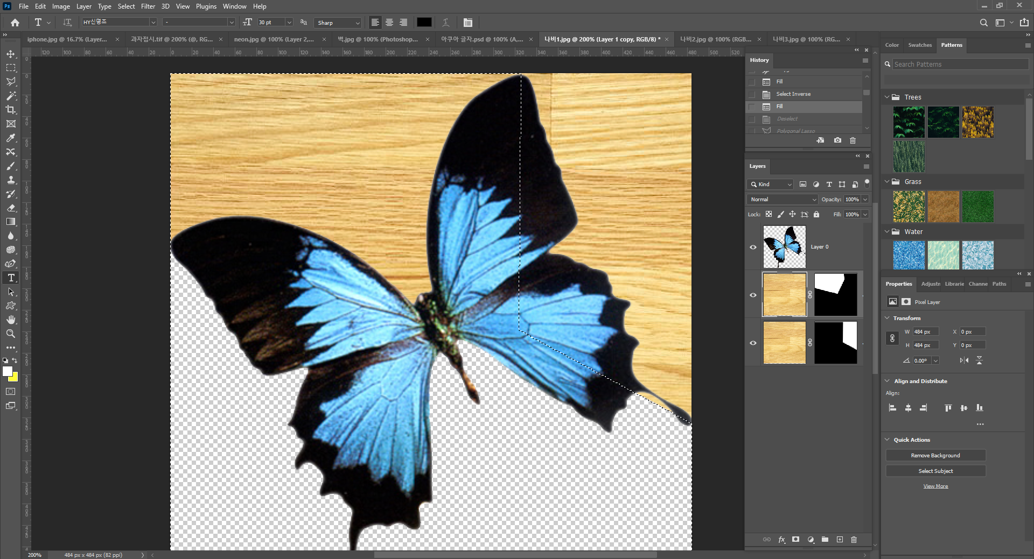Toggle visibility of Layer 0
The width and height of the screenshot is (1034, 559).
(753, 247)
